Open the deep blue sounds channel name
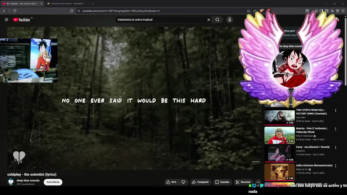This screenshot has height=195, width=347. 28,180
